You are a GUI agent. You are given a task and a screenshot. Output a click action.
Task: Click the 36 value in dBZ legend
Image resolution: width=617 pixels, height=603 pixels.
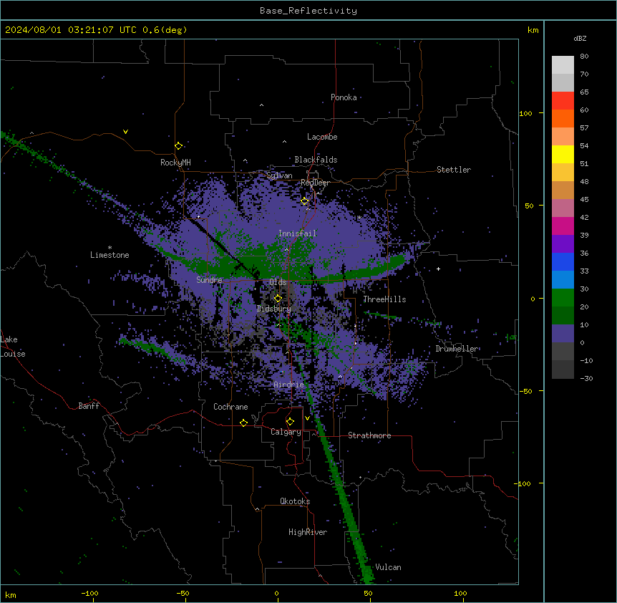pos(584,253)
